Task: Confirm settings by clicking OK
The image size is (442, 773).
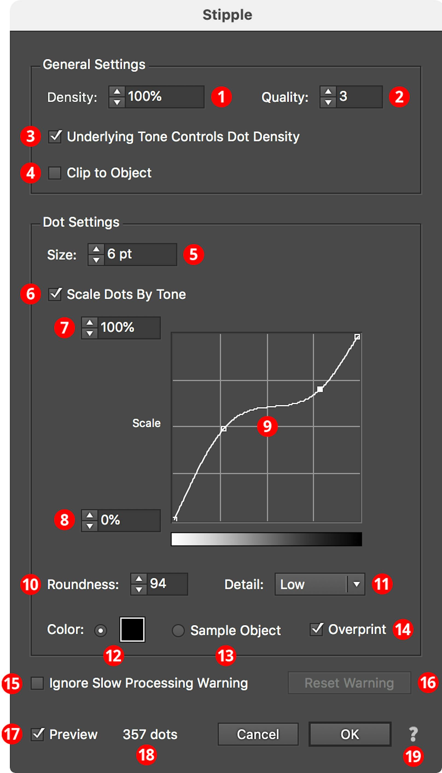Action: pyautogui.click(x=349, y=734)
